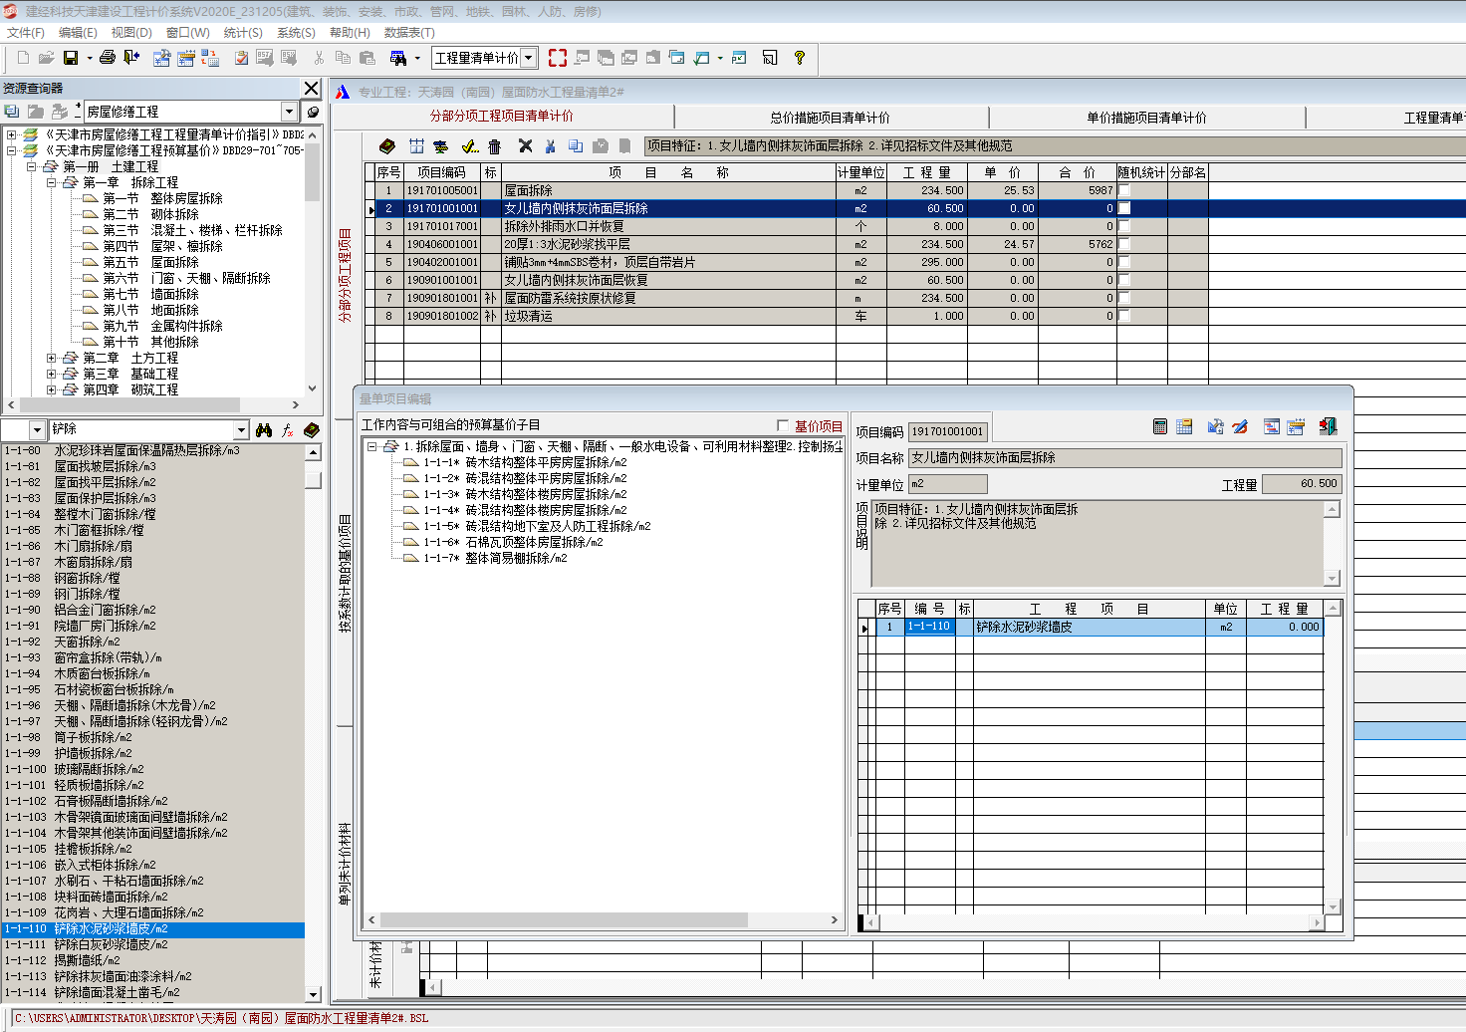
Task: Click the 1-1-110 code cell in quota table
Action: (929, 627)
